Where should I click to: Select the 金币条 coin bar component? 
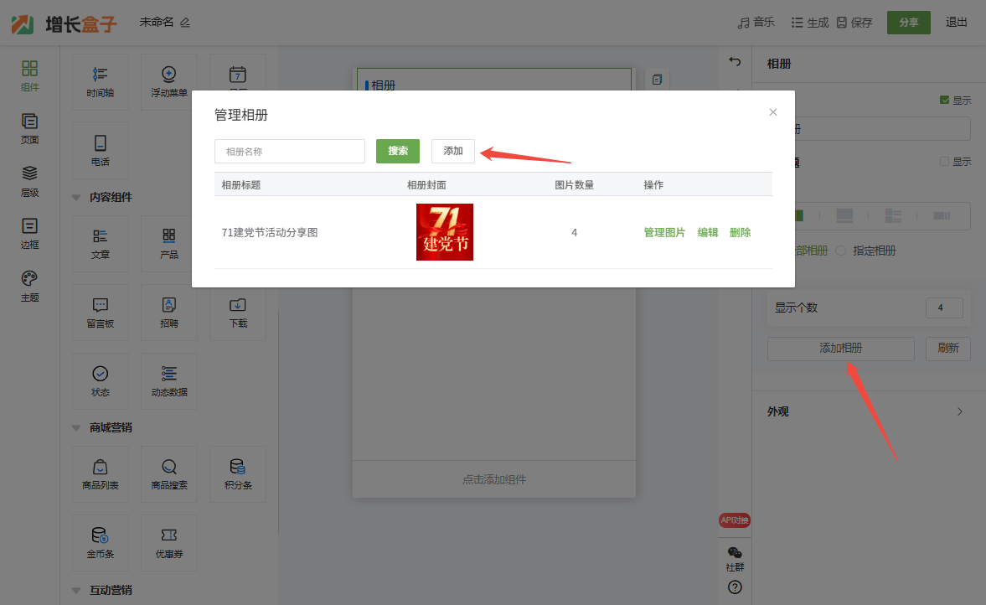click(x=101, y=541)
